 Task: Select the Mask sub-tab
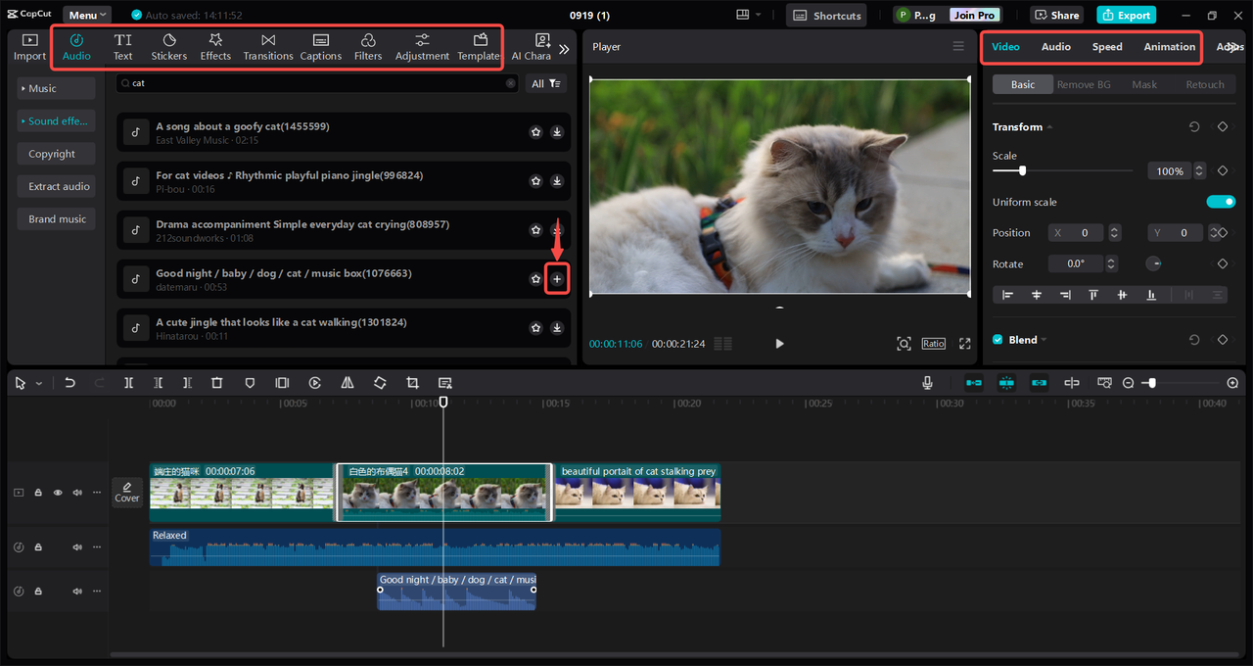[x=1144, y=85]
